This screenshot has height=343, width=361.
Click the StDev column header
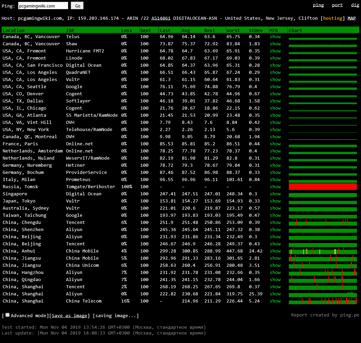[x=255, y=30]
